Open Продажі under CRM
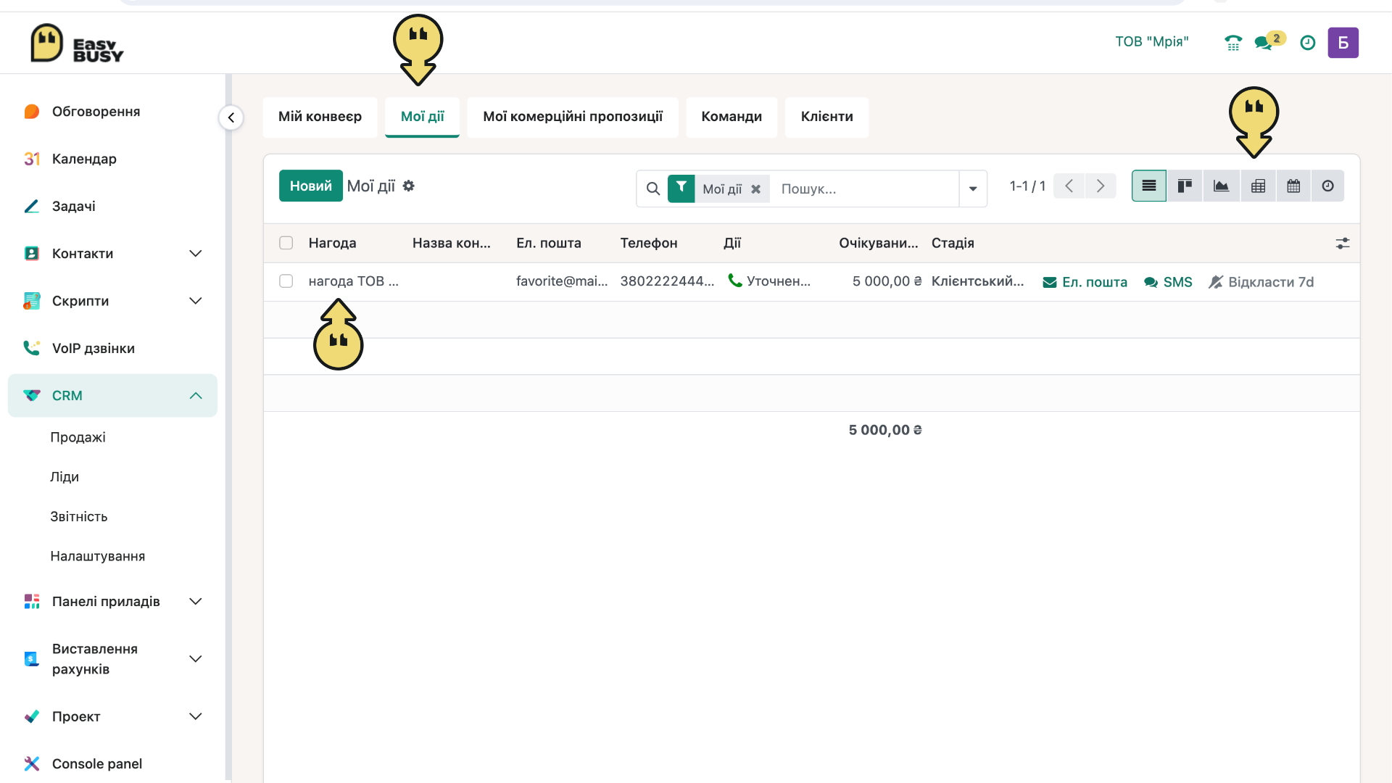 (78, 437)
